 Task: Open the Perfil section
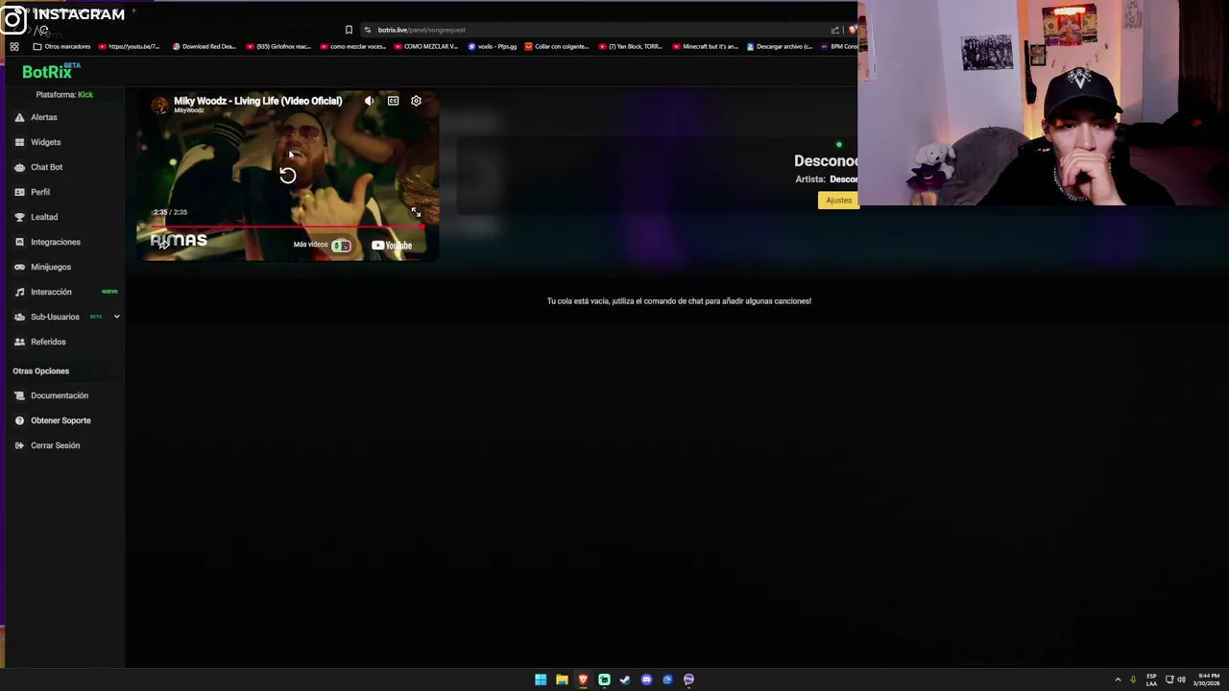pos(40,192)
